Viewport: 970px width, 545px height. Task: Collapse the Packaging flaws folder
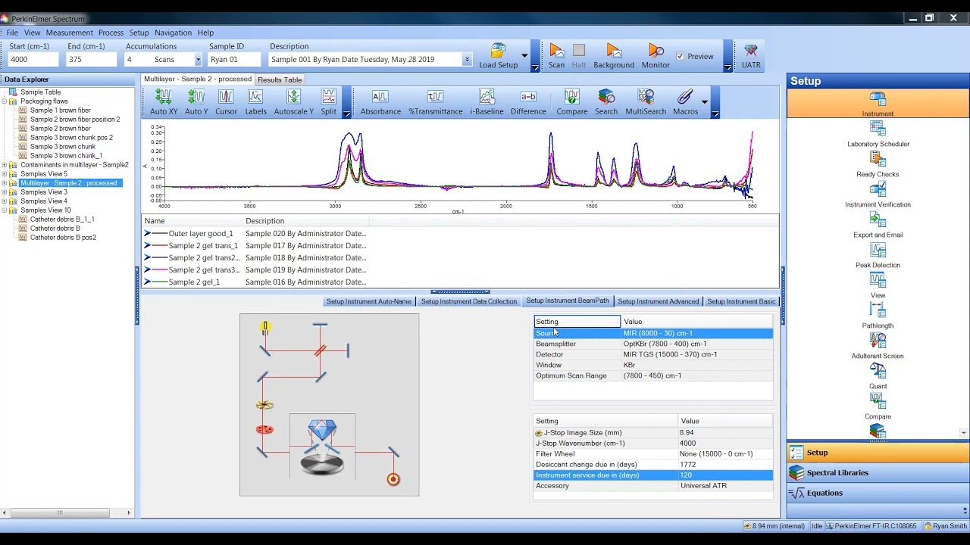point(5,101)
